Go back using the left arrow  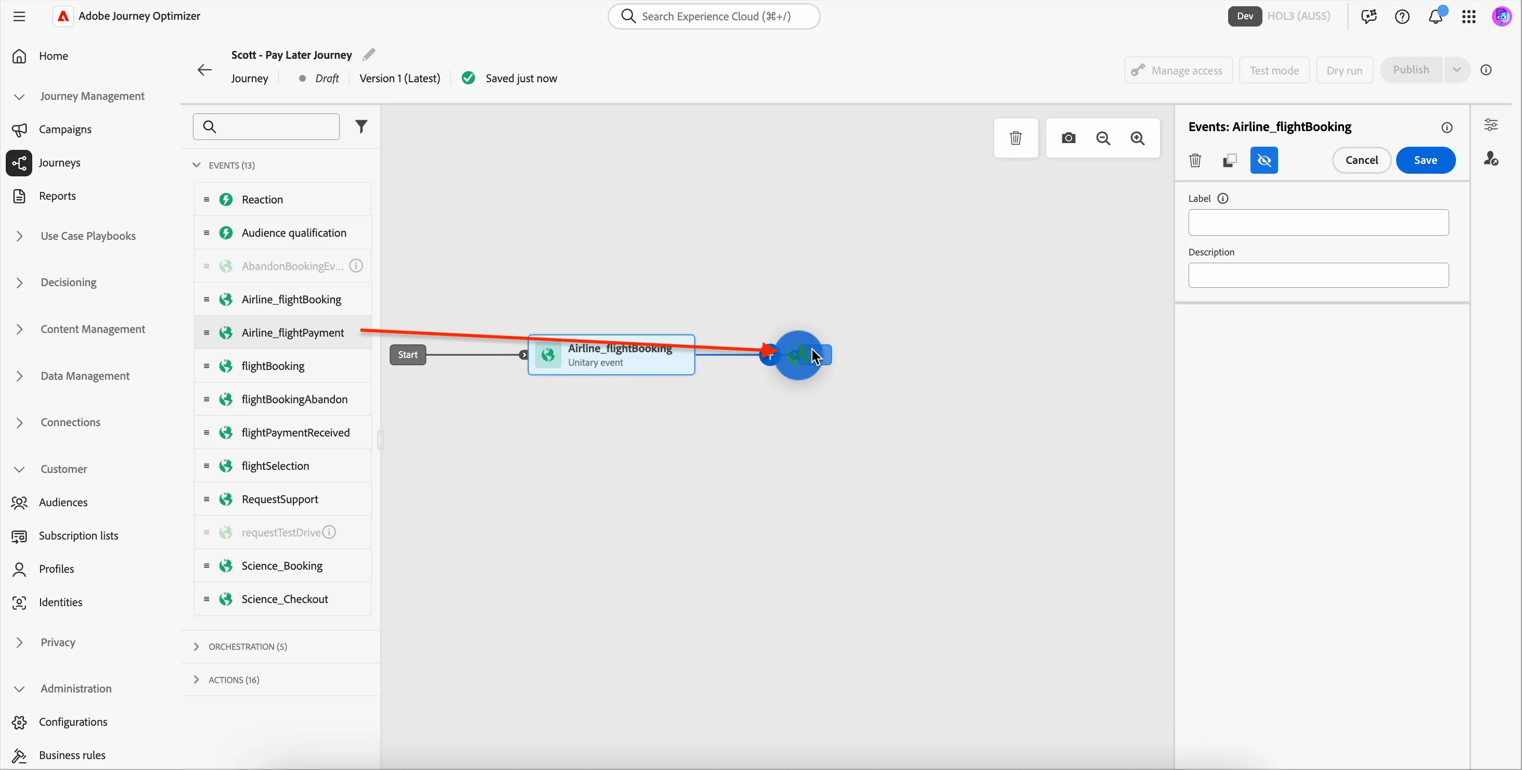click(x=204, y=70)
